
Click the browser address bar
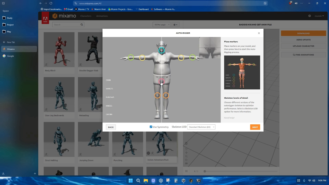click(x=170, y=3)
